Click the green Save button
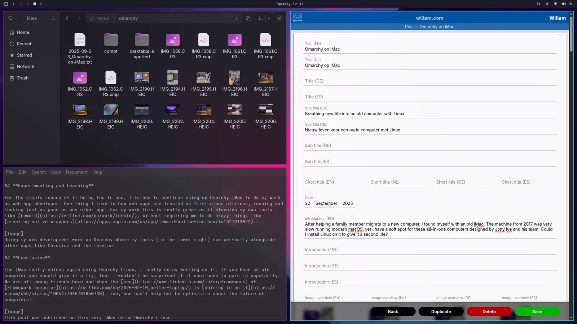 coord(537,312)
